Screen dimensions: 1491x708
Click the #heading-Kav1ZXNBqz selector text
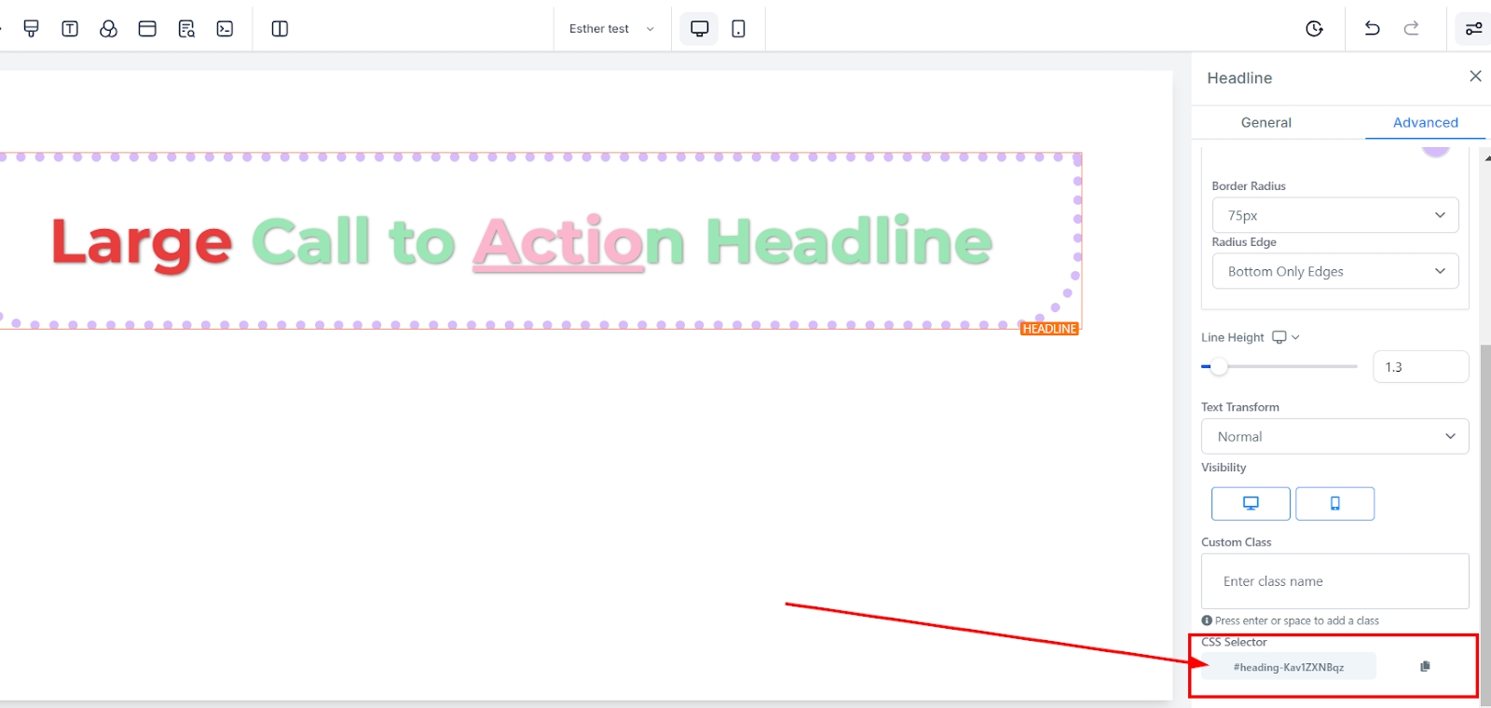click(1288, 667)
